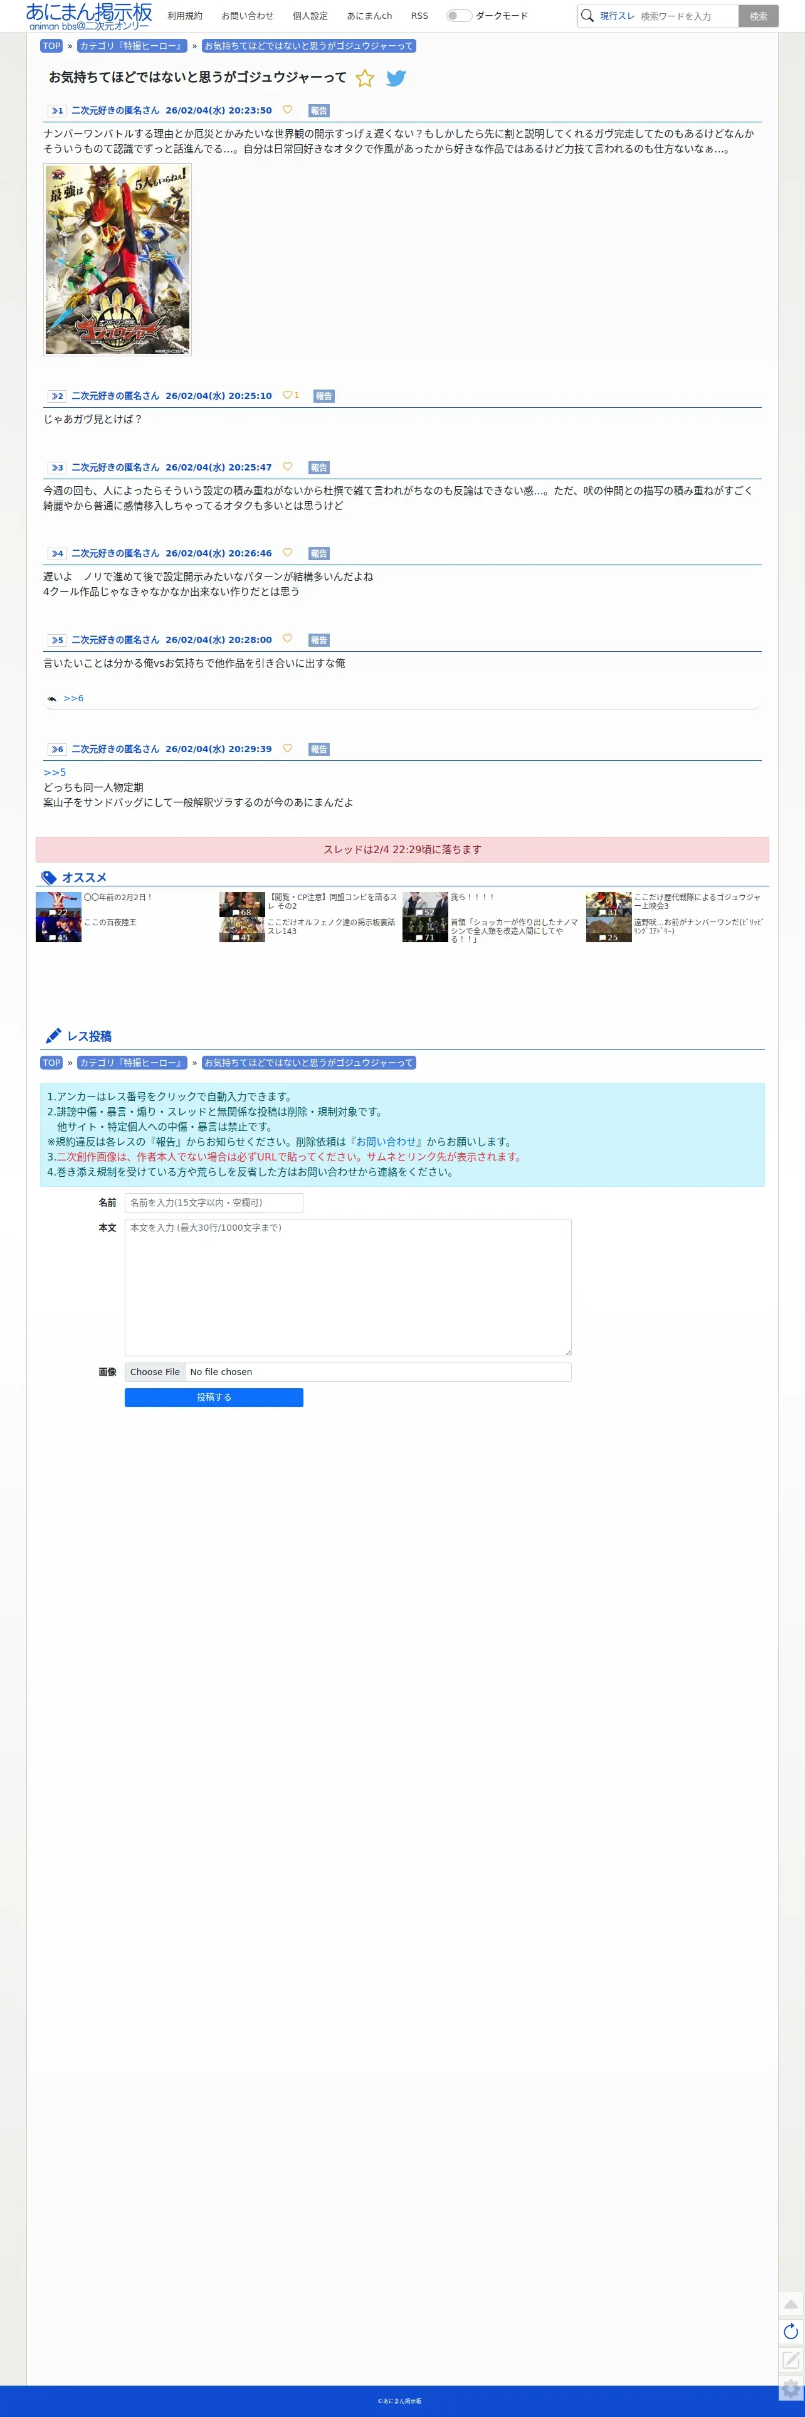Like post 4 with the heart icon
The width and height of the screenshot is (805, 2417).
(287, 553)
